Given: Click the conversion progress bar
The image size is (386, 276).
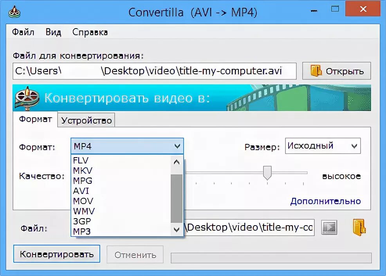Looking at the screenshot, I should tap(271, 258).
